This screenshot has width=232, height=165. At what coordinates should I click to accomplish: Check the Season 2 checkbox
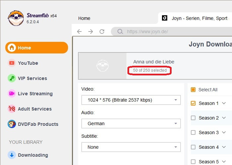[x=193, y=118]
